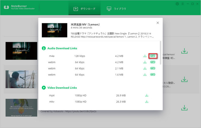Download the mp4 1080p HD video
Screen dimensions: 201x128
point(147,95)
